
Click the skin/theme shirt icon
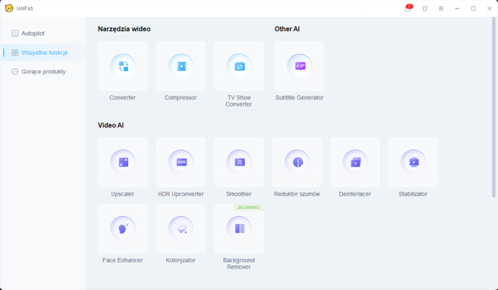[x=425, y=9]
